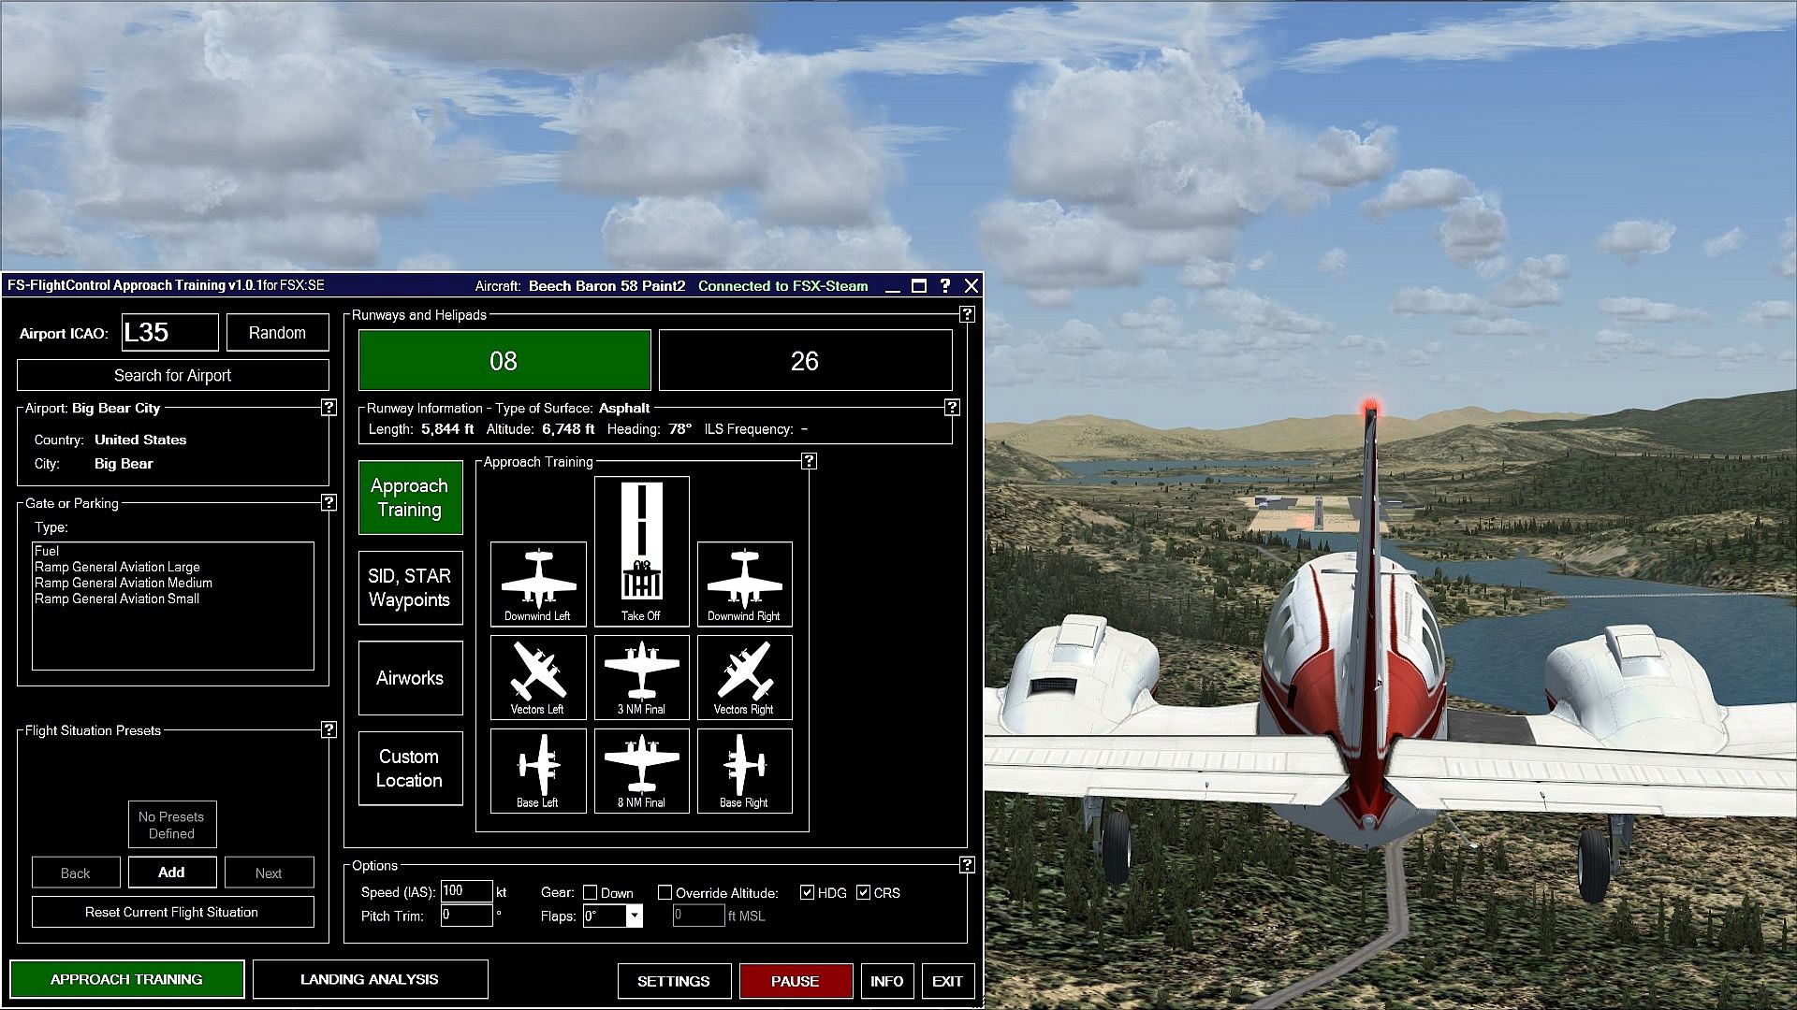Image resolution: width=1797 pixels, height=1010 pixels.
Task: Select the 3 NM Final approach icon
Action: (x=641, y=677)
